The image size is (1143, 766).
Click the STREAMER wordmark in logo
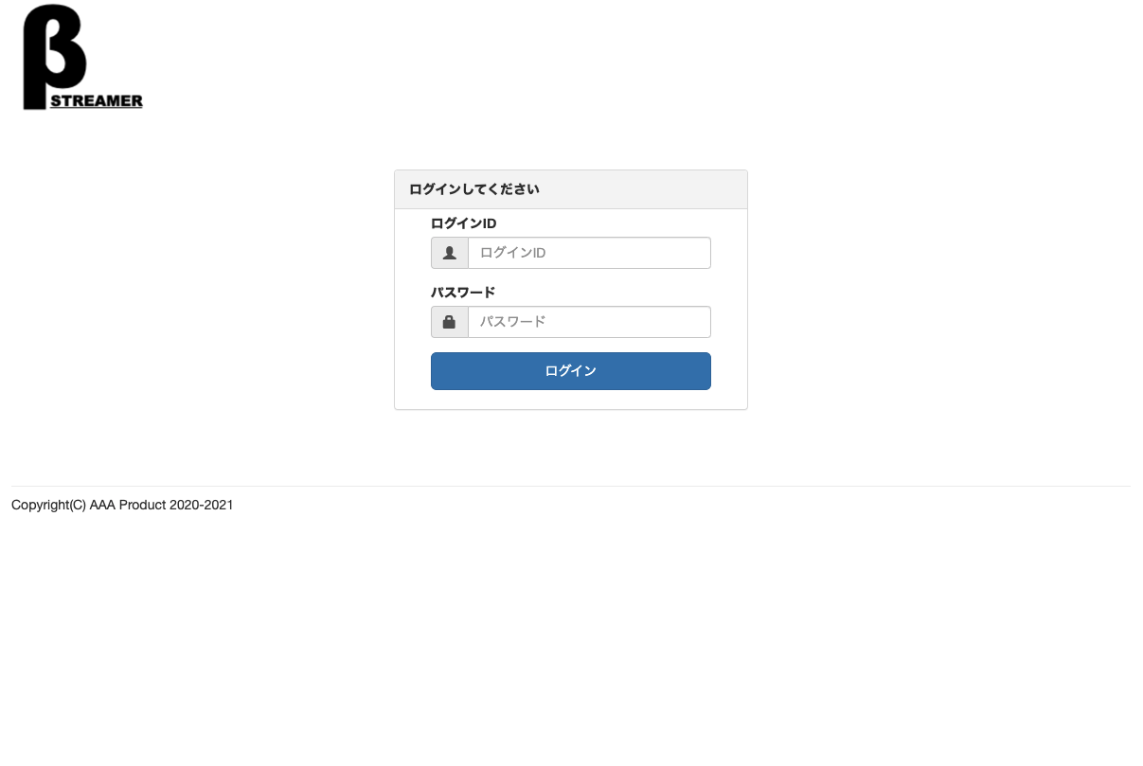96,101
